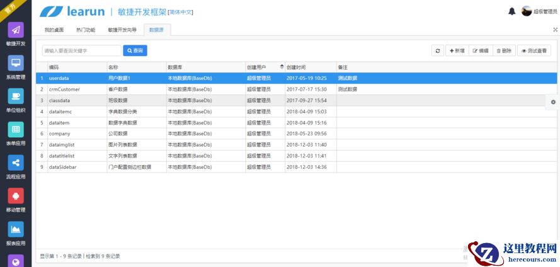Switch to the 敏捷开发向导 tab

(x=122, y=30)
